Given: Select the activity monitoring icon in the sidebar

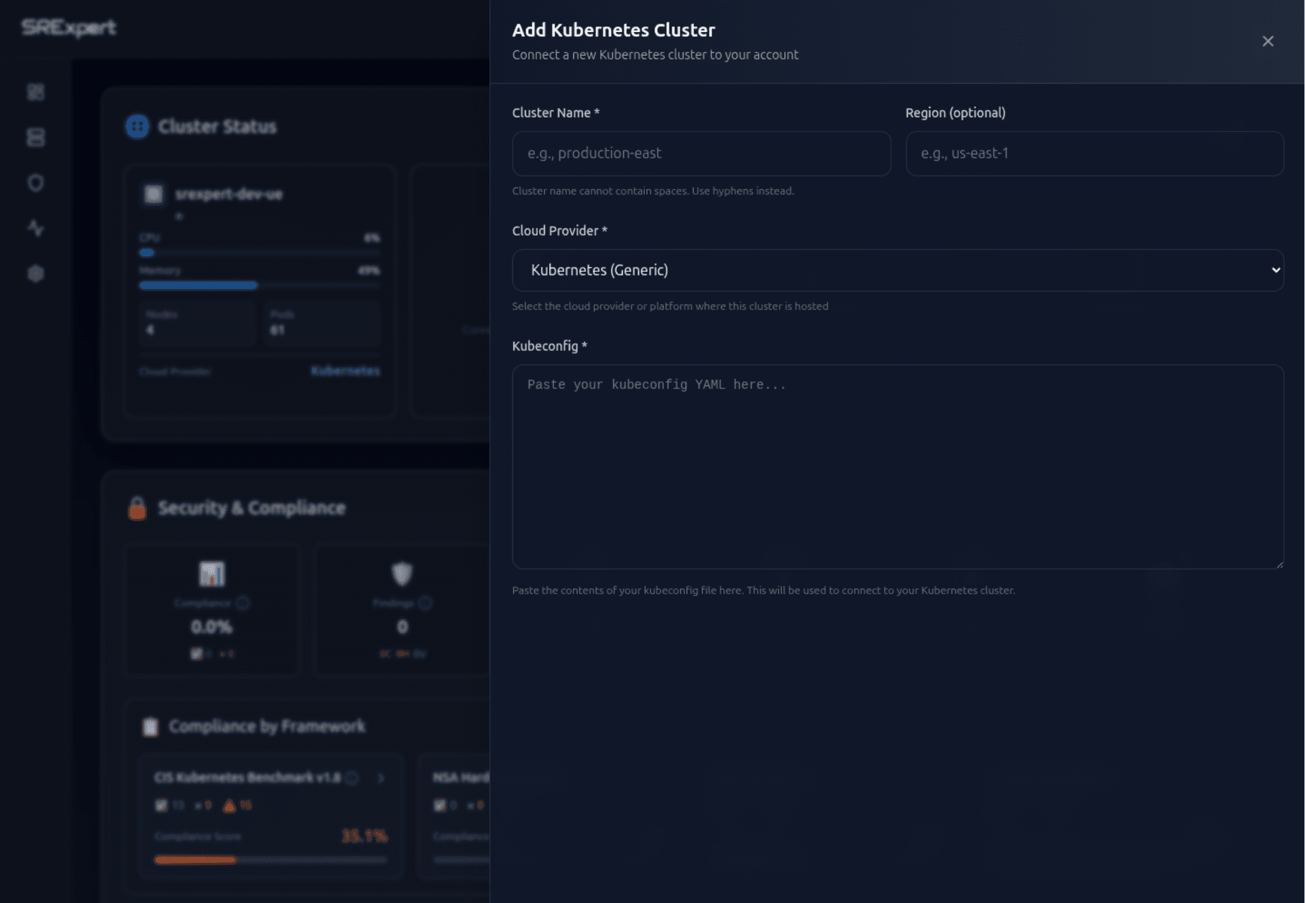Looking at the screenshot, I should 36,228.
